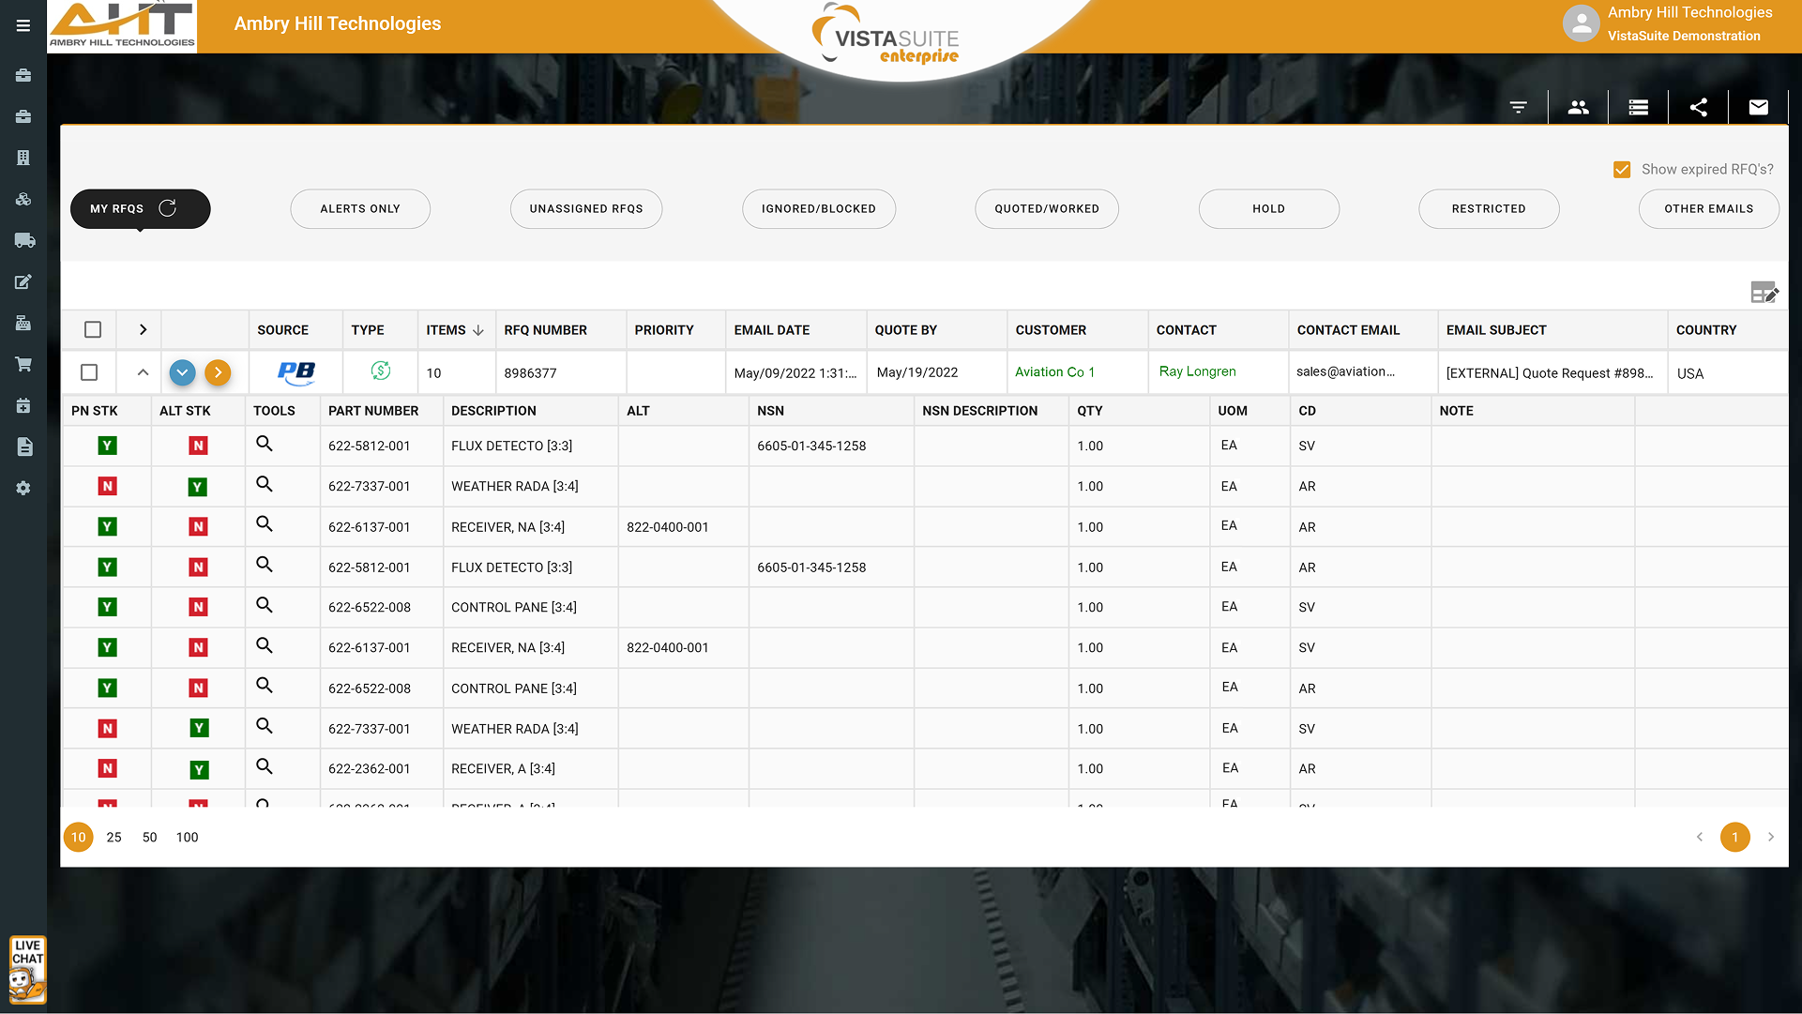Open the blue dropdown arrow button

click(182, 372)
